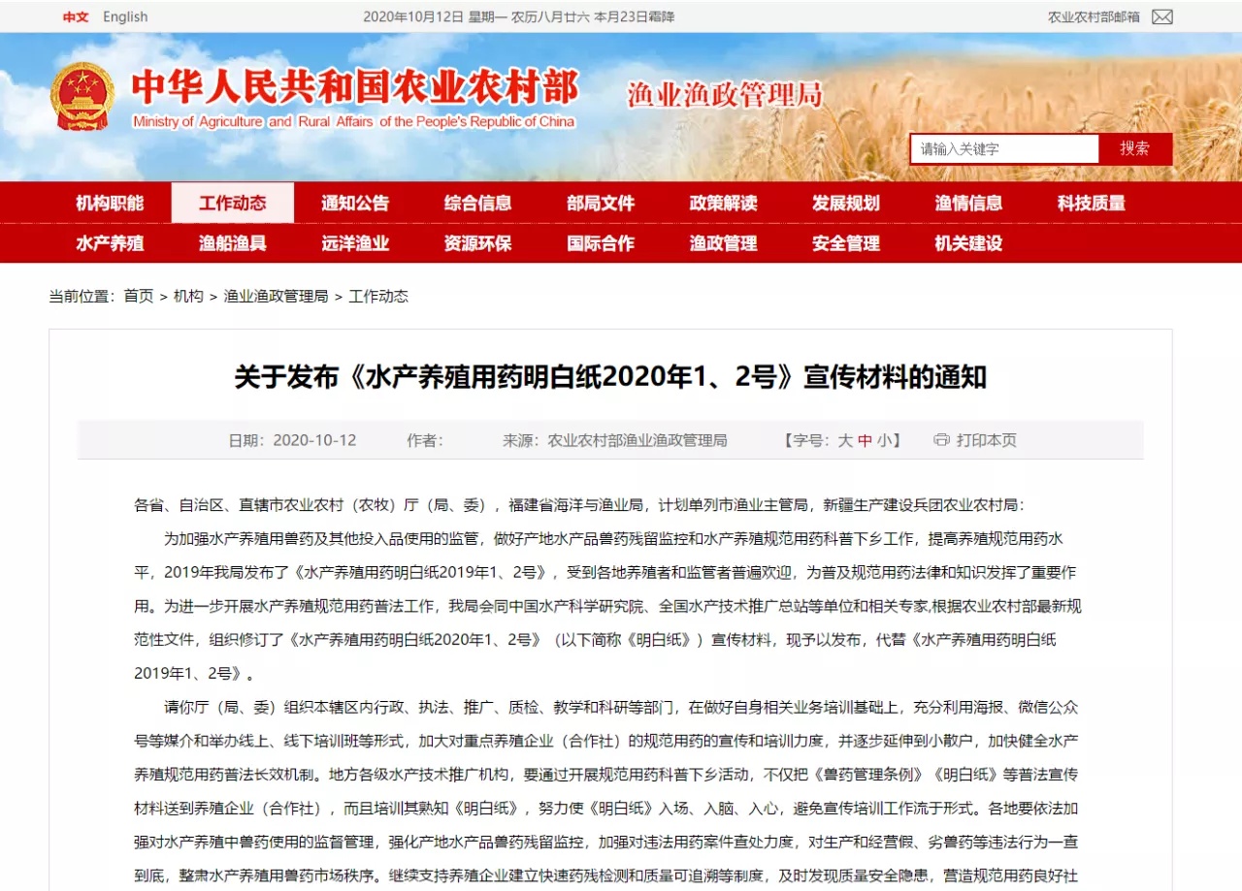The image size is (1242, 891).
Task: Open 发展规划 menu item
Action: coord(846,203)
